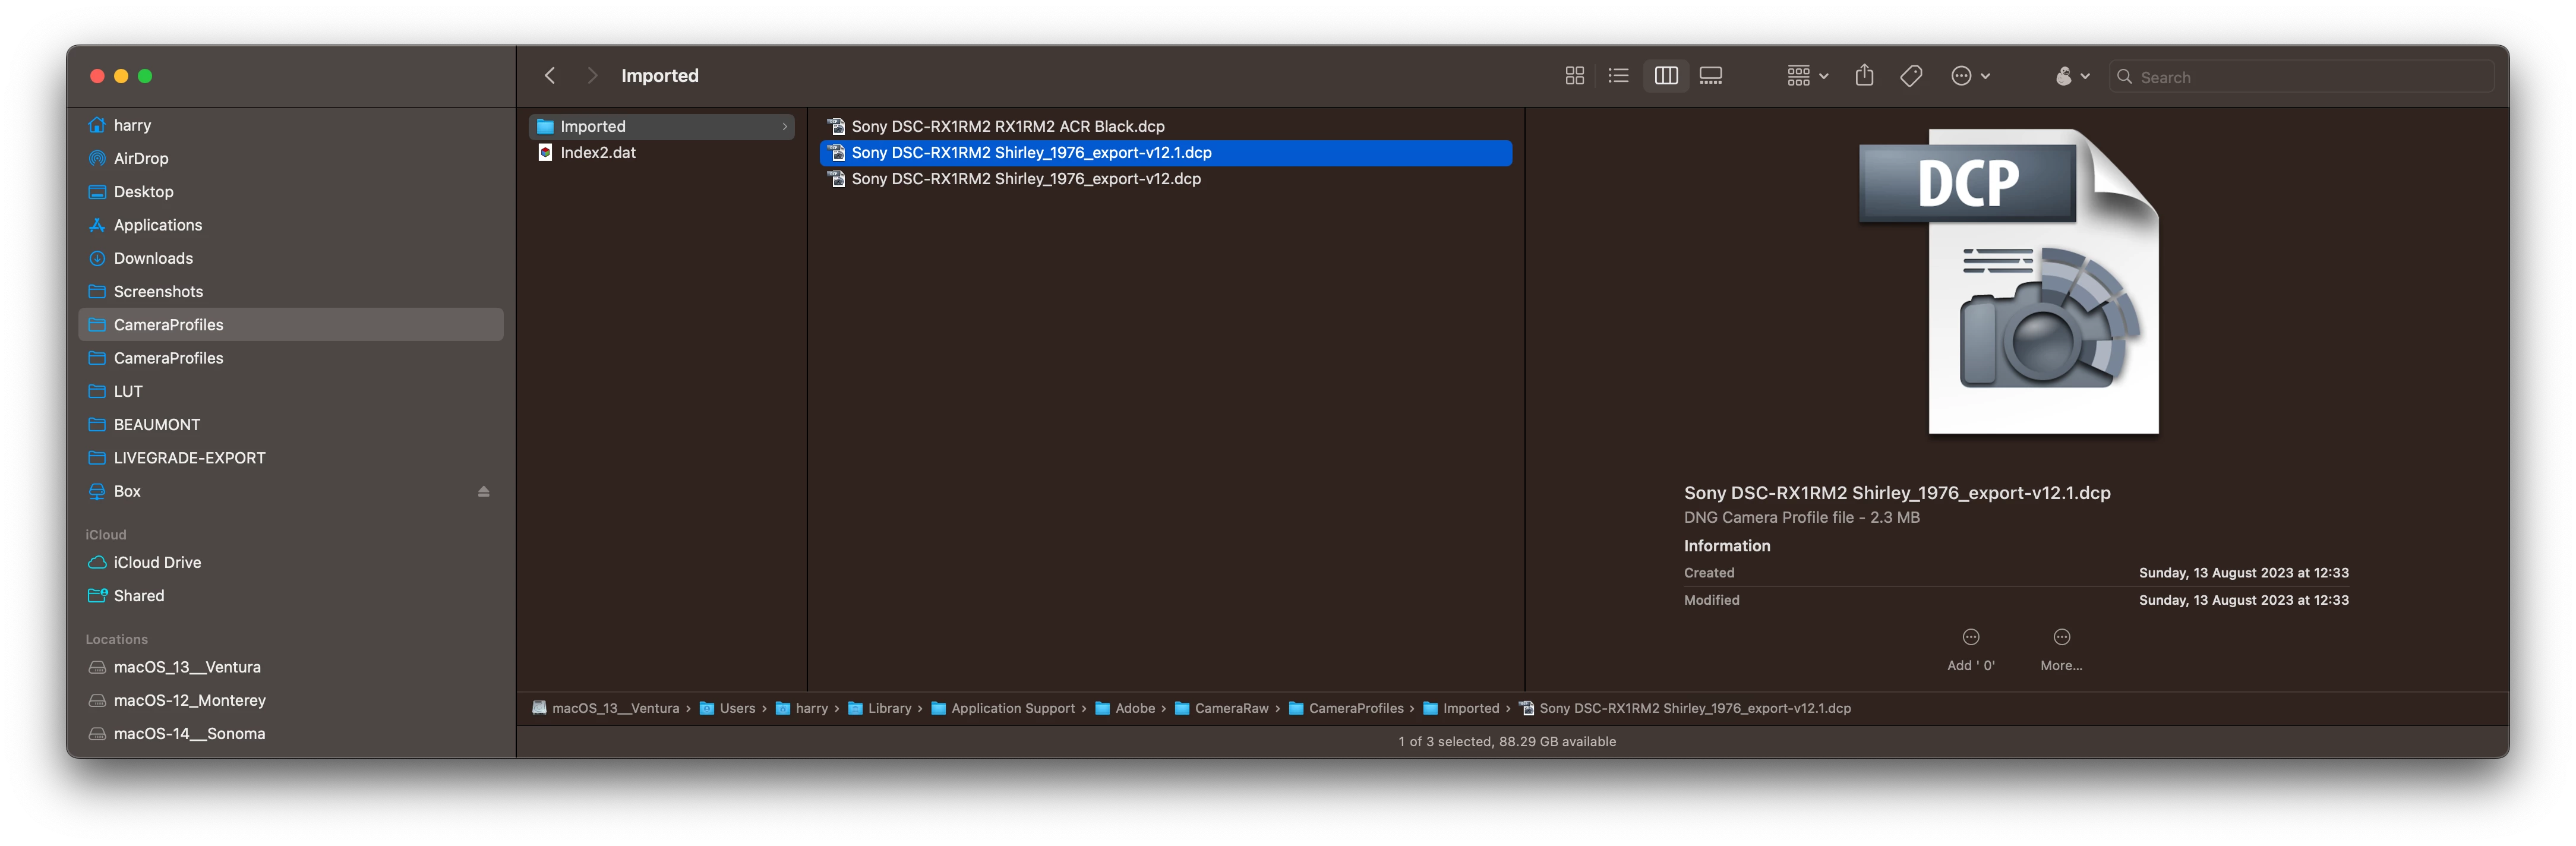This screenshot has width=2576, height=846.
Task: Click the Share toolbar icon
Action: (x=1864, y=76)
